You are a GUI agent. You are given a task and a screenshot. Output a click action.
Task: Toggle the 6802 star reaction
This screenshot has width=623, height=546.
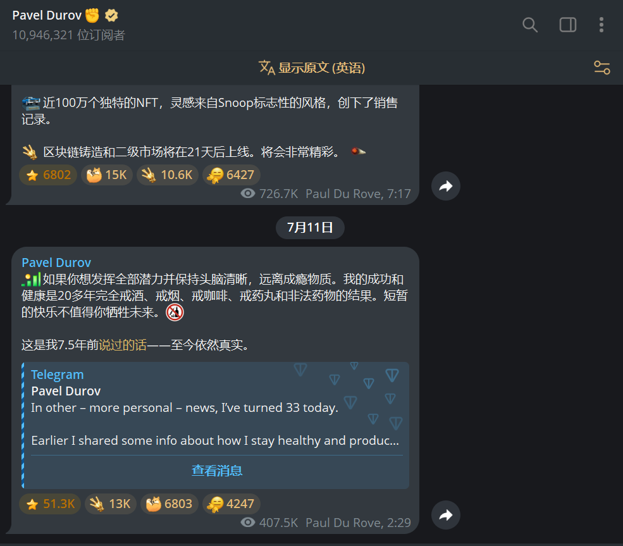tap(48, 175)
